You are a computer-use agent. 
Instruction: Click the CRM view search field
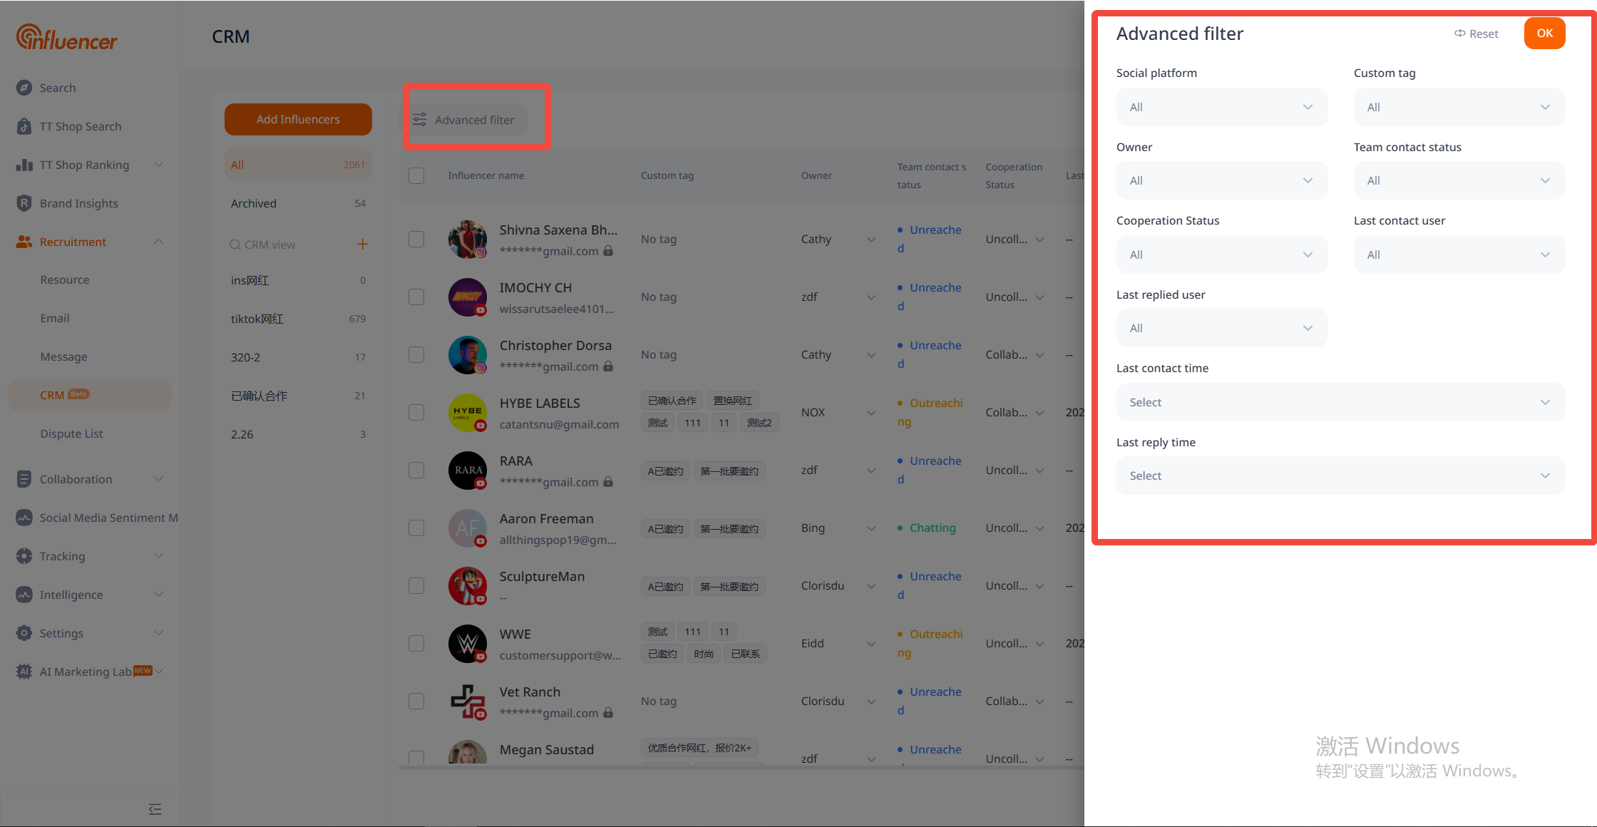(285, 245)
